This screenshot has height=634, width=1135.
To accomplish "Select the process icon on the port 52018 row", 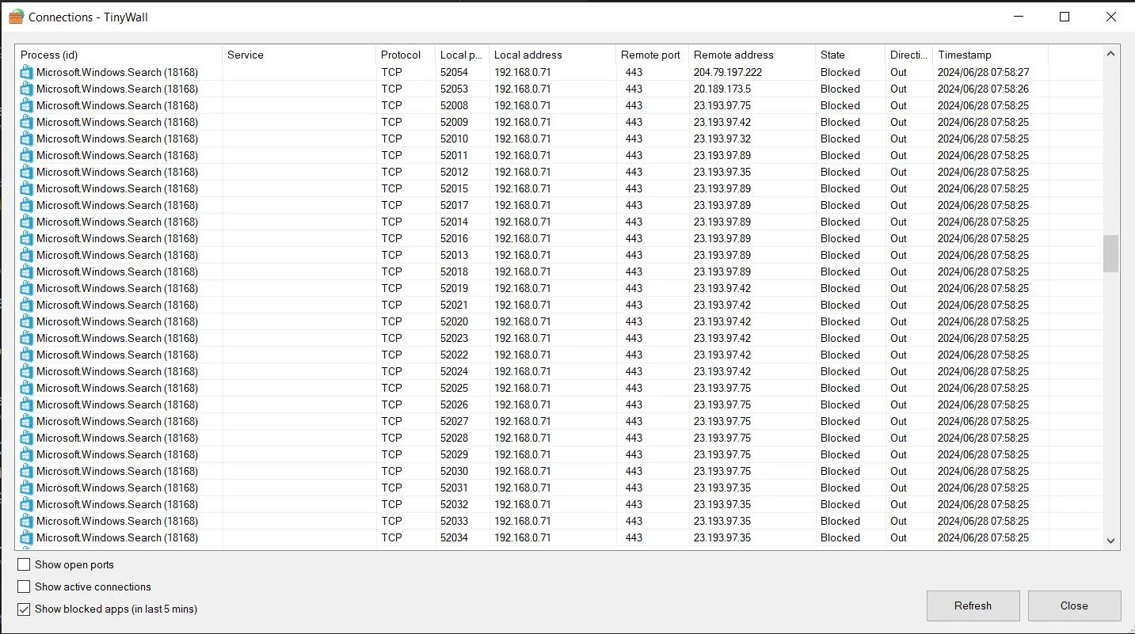I will (x=27, y=271).
